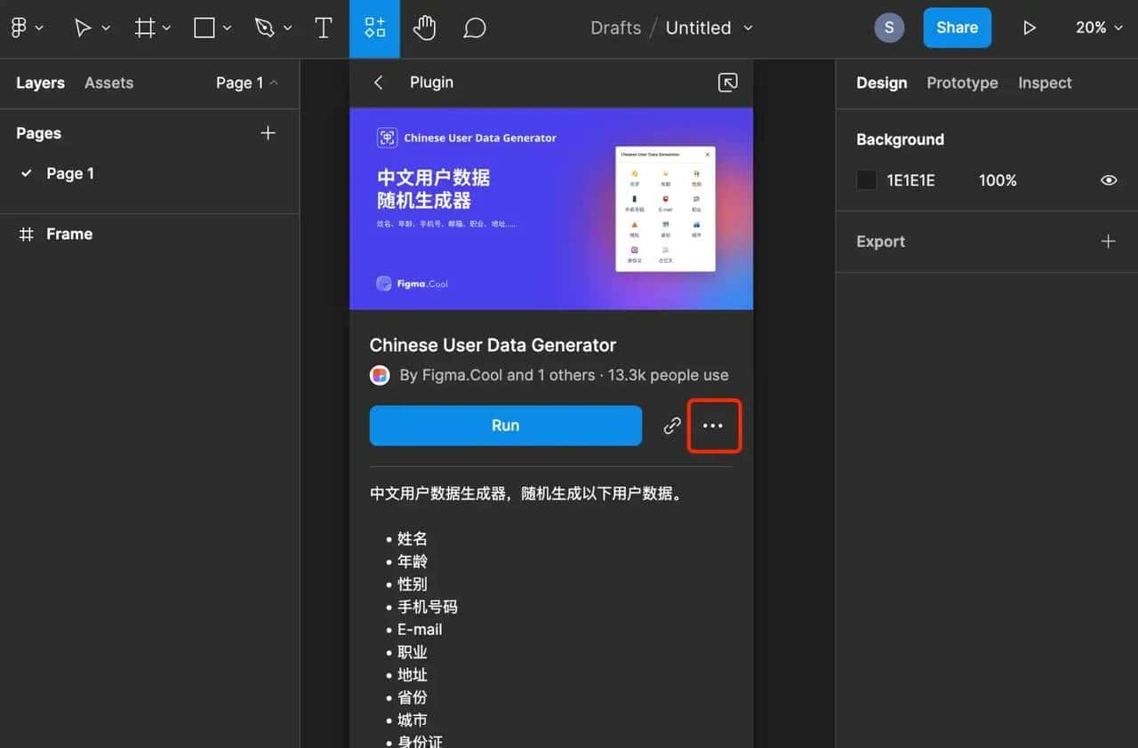Viewport: 1138px width, 748px height.
Task: Click the blue Run button
Action: 505,426
